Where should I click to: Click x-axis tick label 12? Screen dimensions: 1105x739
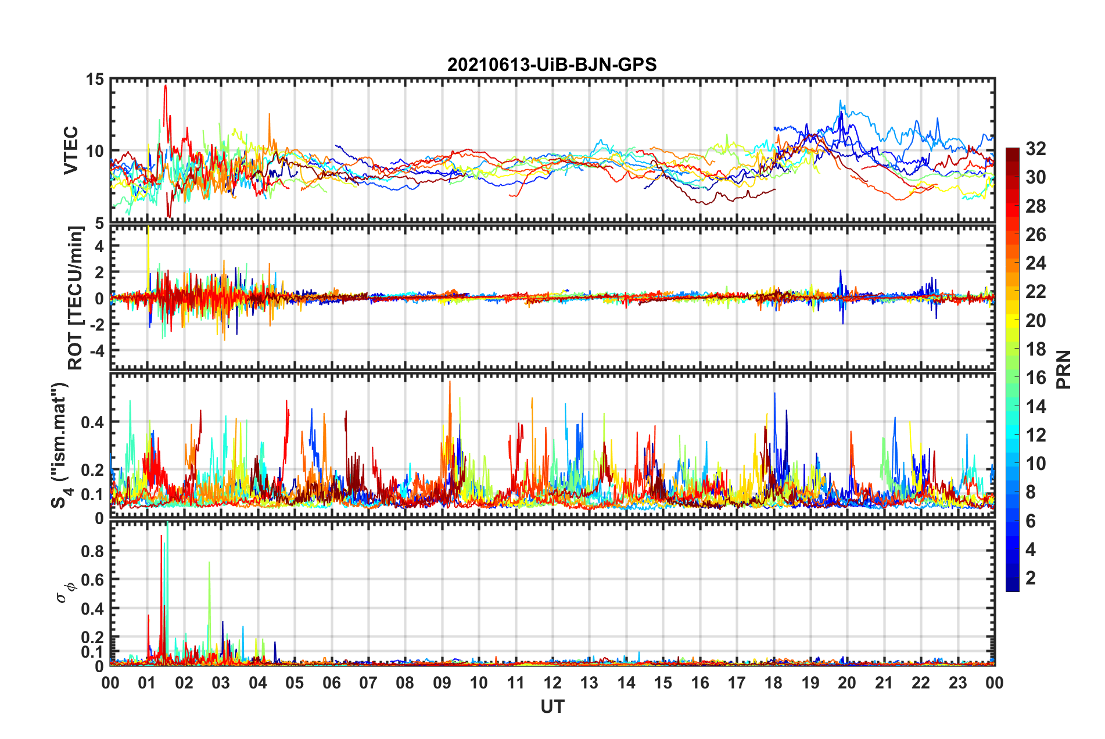[x=552, y=683]
